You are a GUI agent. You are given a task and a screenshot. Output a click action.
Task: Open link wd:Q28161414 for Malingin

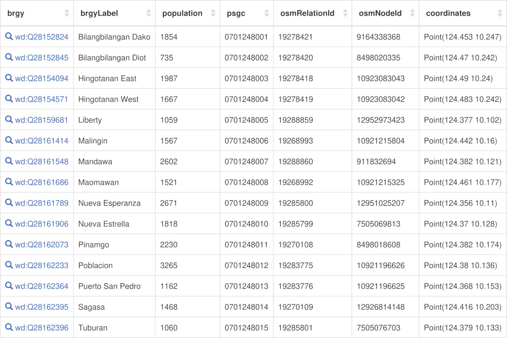click(x=42, y=141)
